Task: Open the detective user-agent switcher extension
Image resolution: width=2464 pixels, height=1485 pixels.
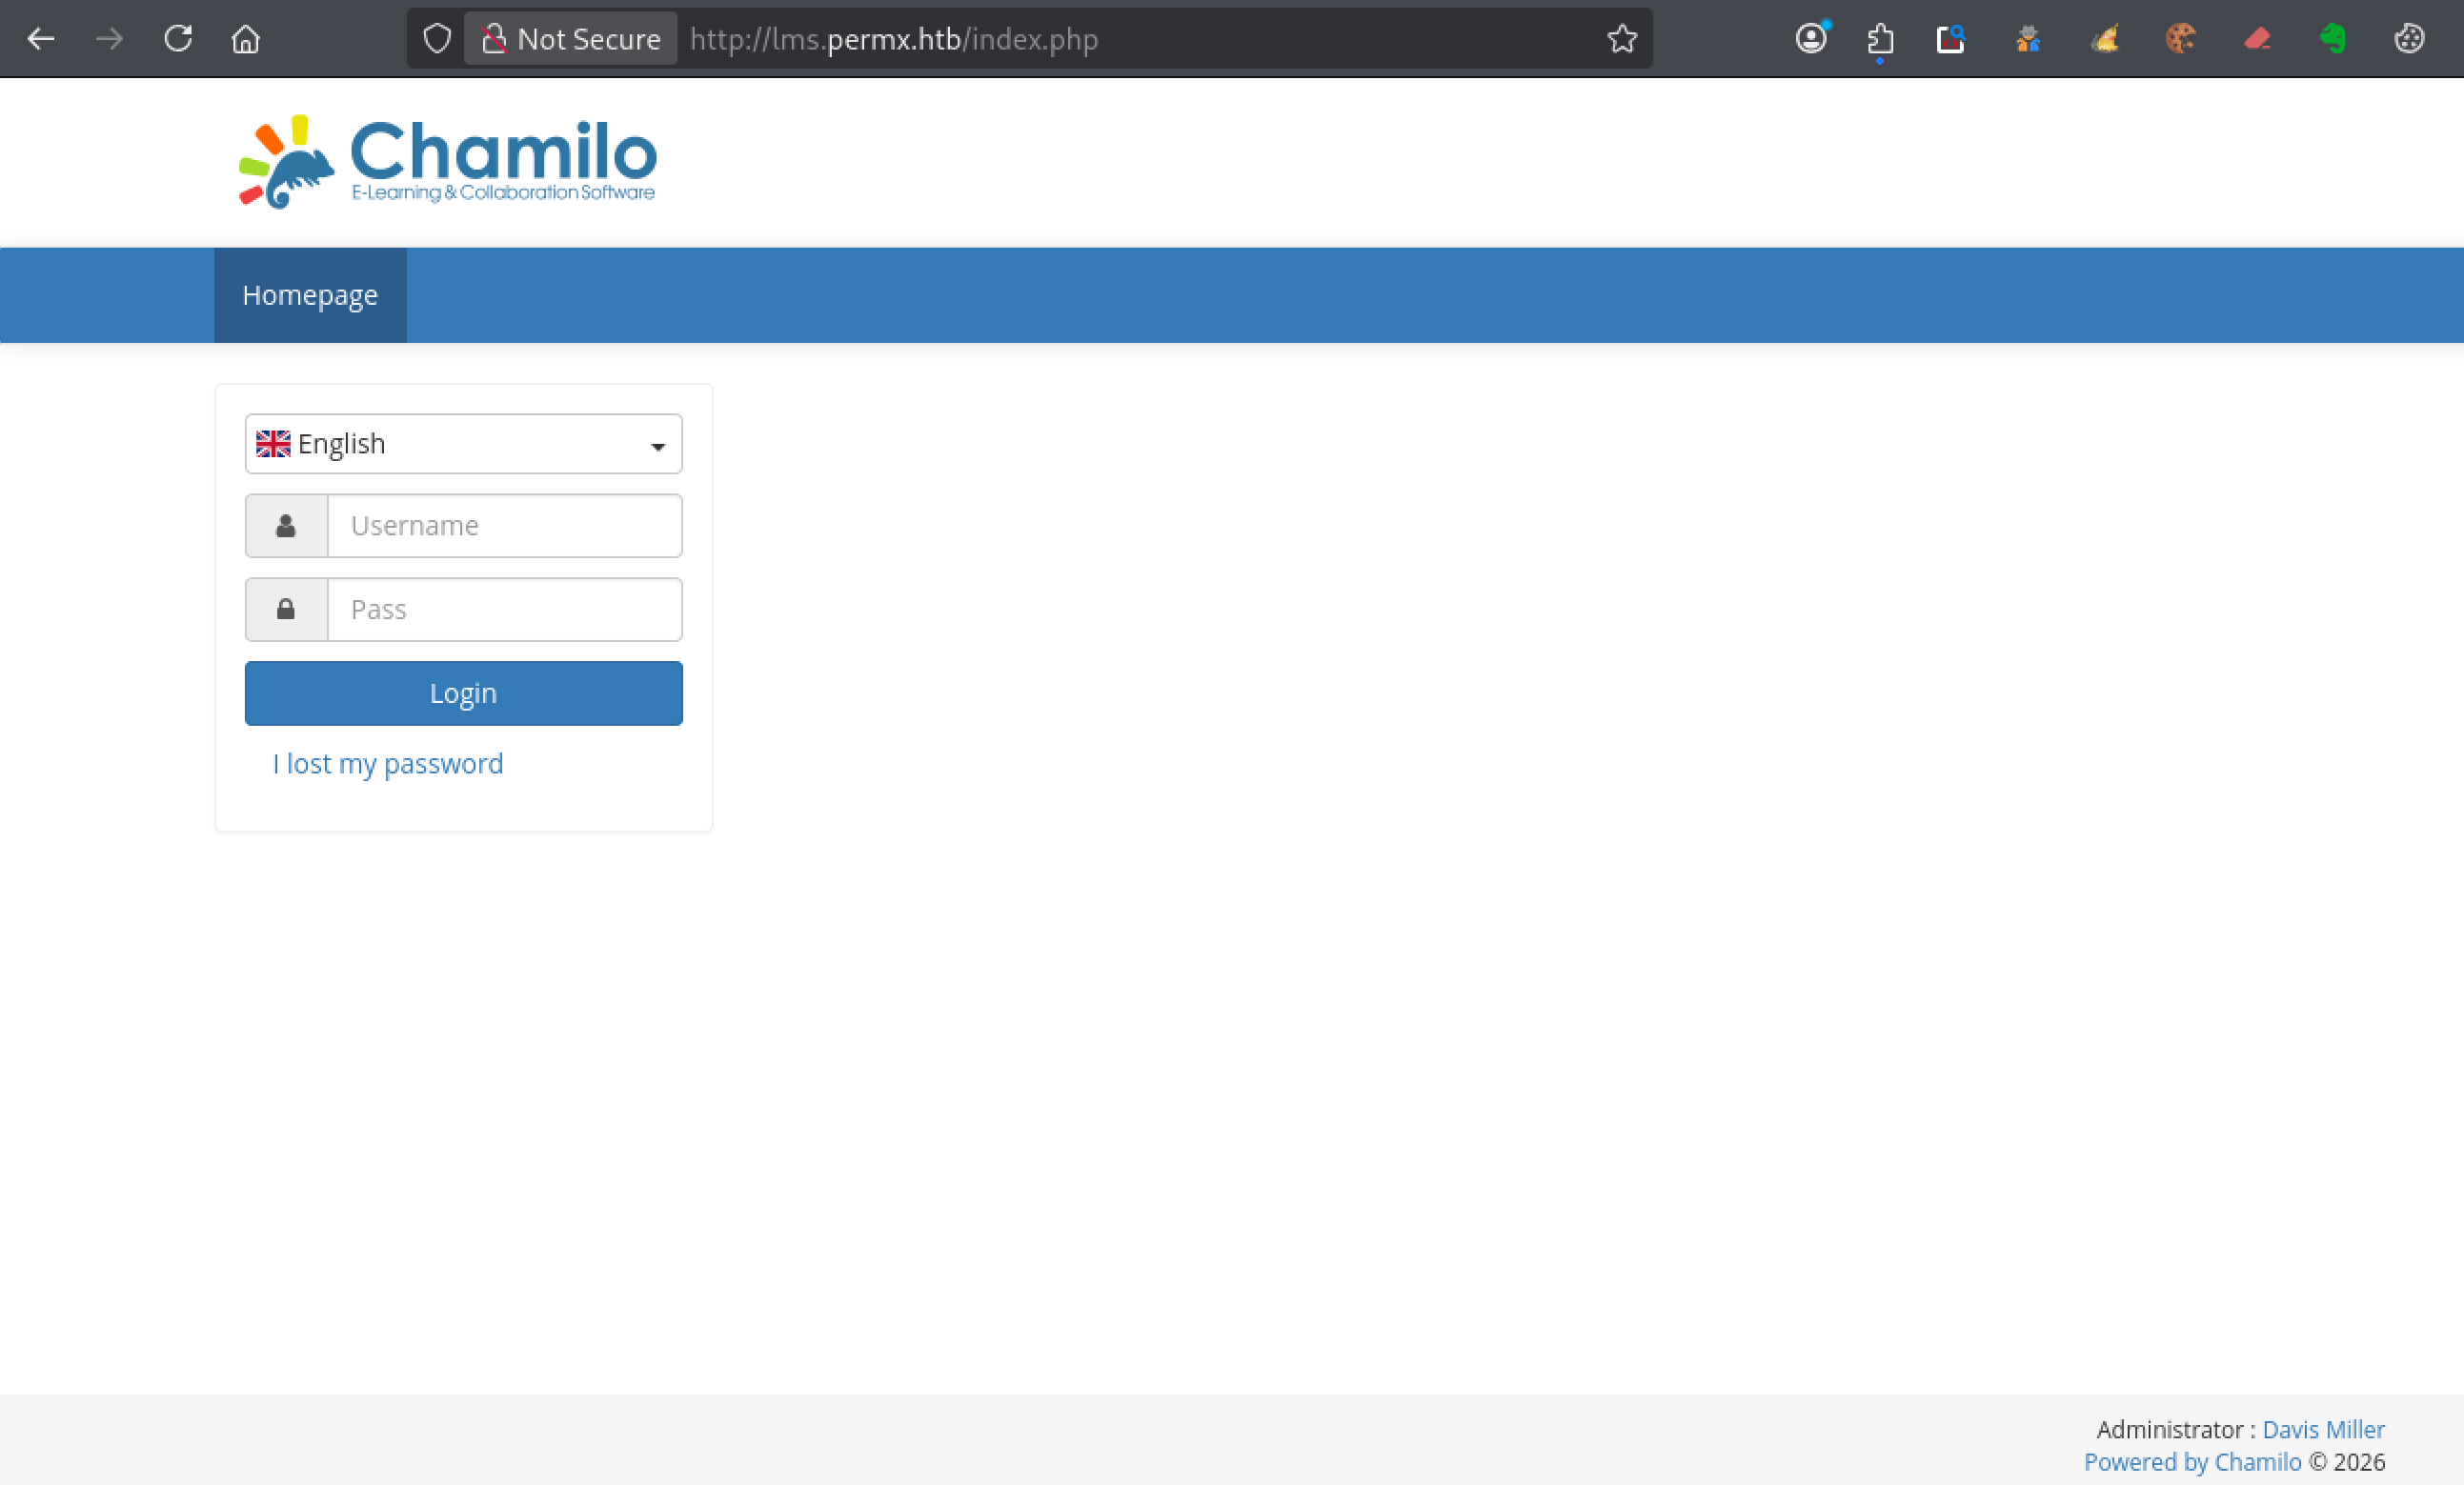Action: [x=2028, y=39]
